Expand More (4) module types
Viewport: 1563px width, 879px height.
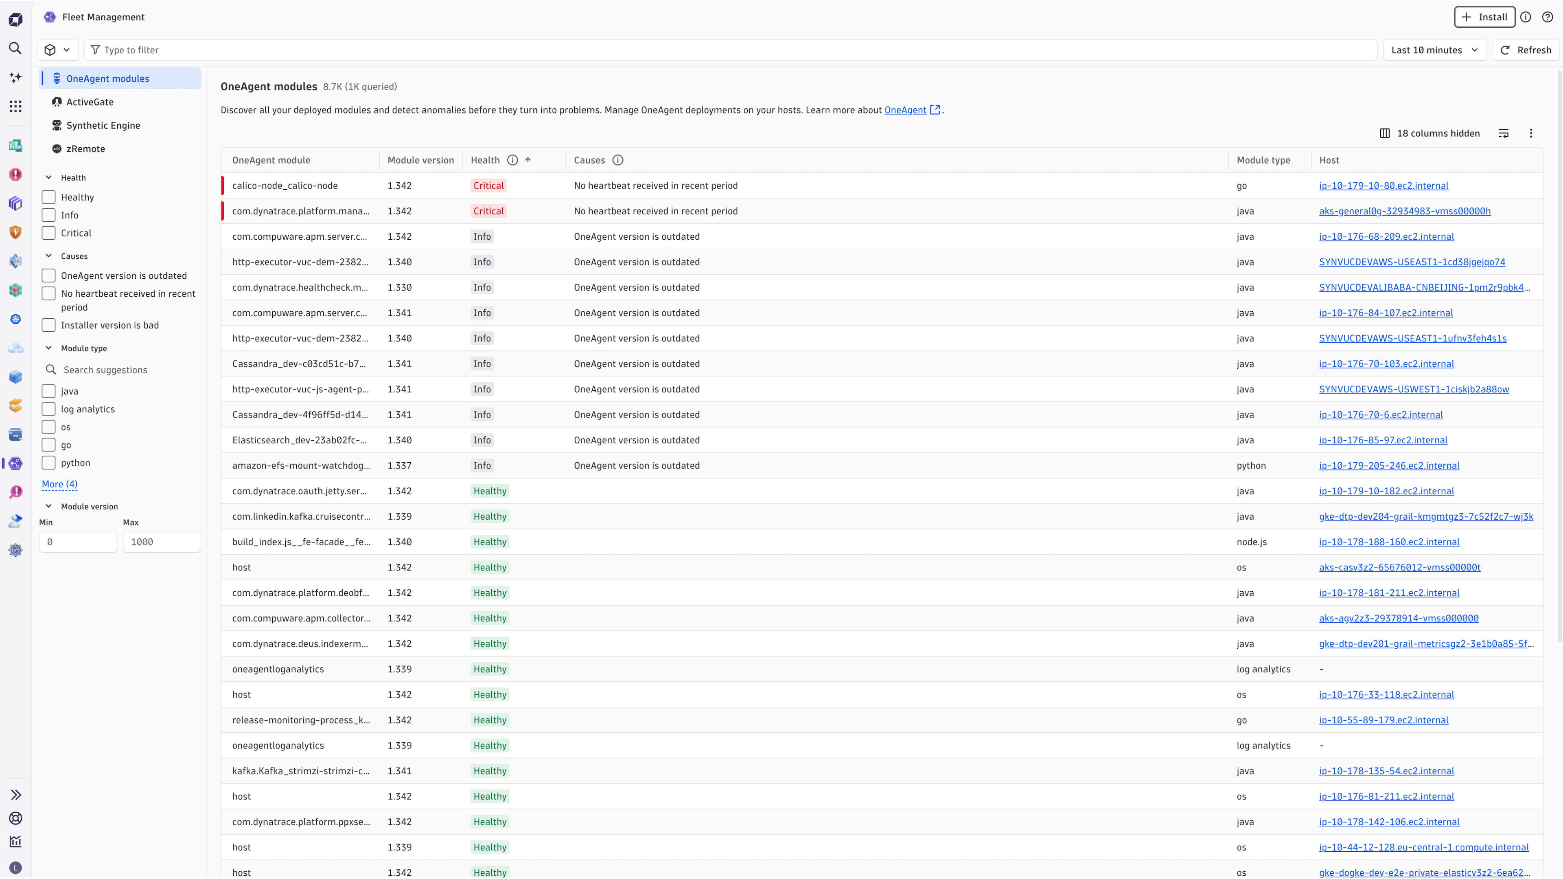tap(59, 484)
